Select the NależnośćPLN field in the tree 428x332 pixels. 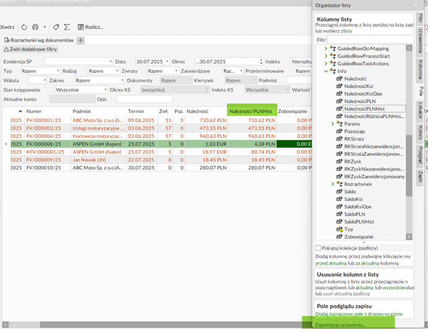coord(359,101)
